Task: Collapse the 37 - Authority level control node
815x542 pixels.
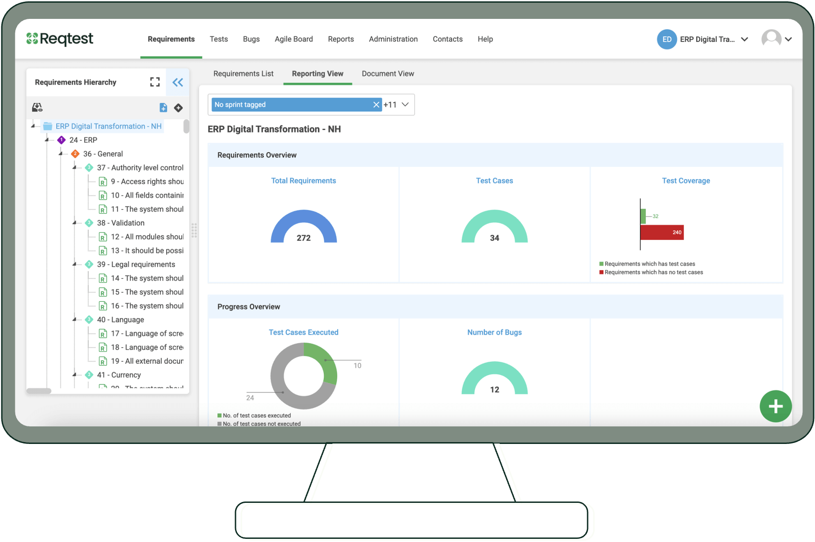Action: click(75, 168)
